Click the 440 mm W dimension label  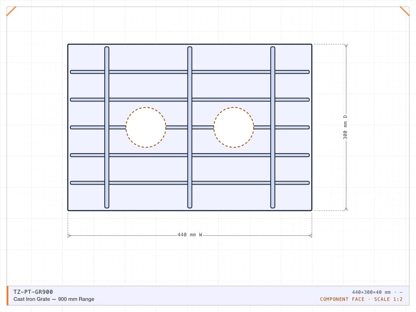tap(190, 235)
